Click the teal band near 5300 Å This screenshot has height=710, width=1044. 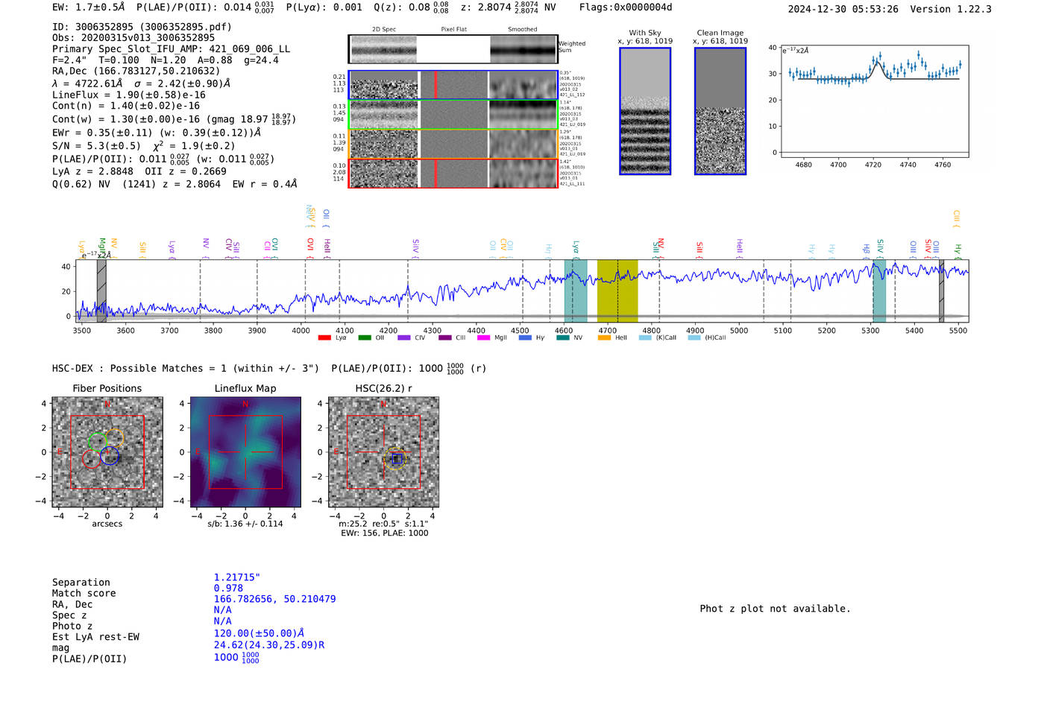(879, 291)
